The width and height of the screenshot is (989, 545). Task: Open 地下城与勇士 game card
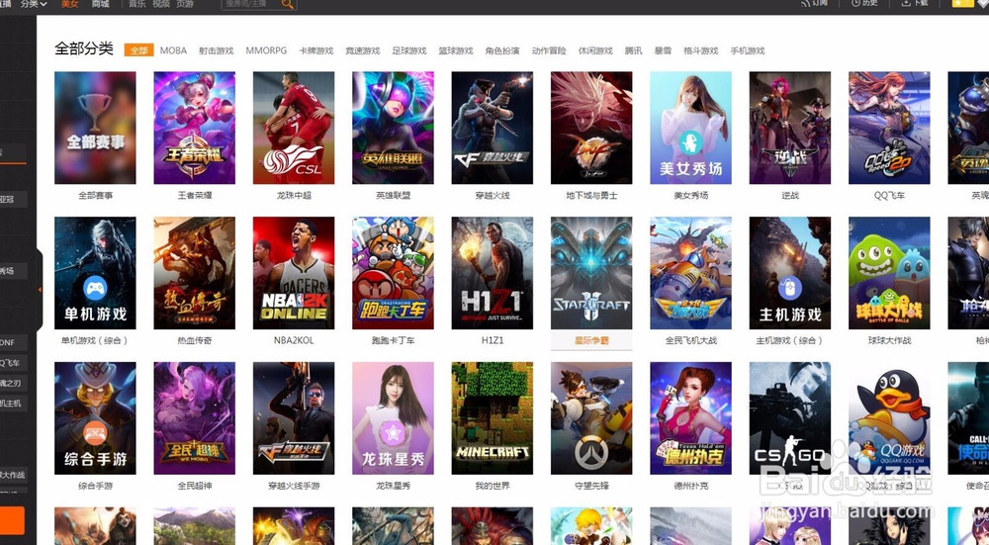pyautogui.click(x=591, y=128)
